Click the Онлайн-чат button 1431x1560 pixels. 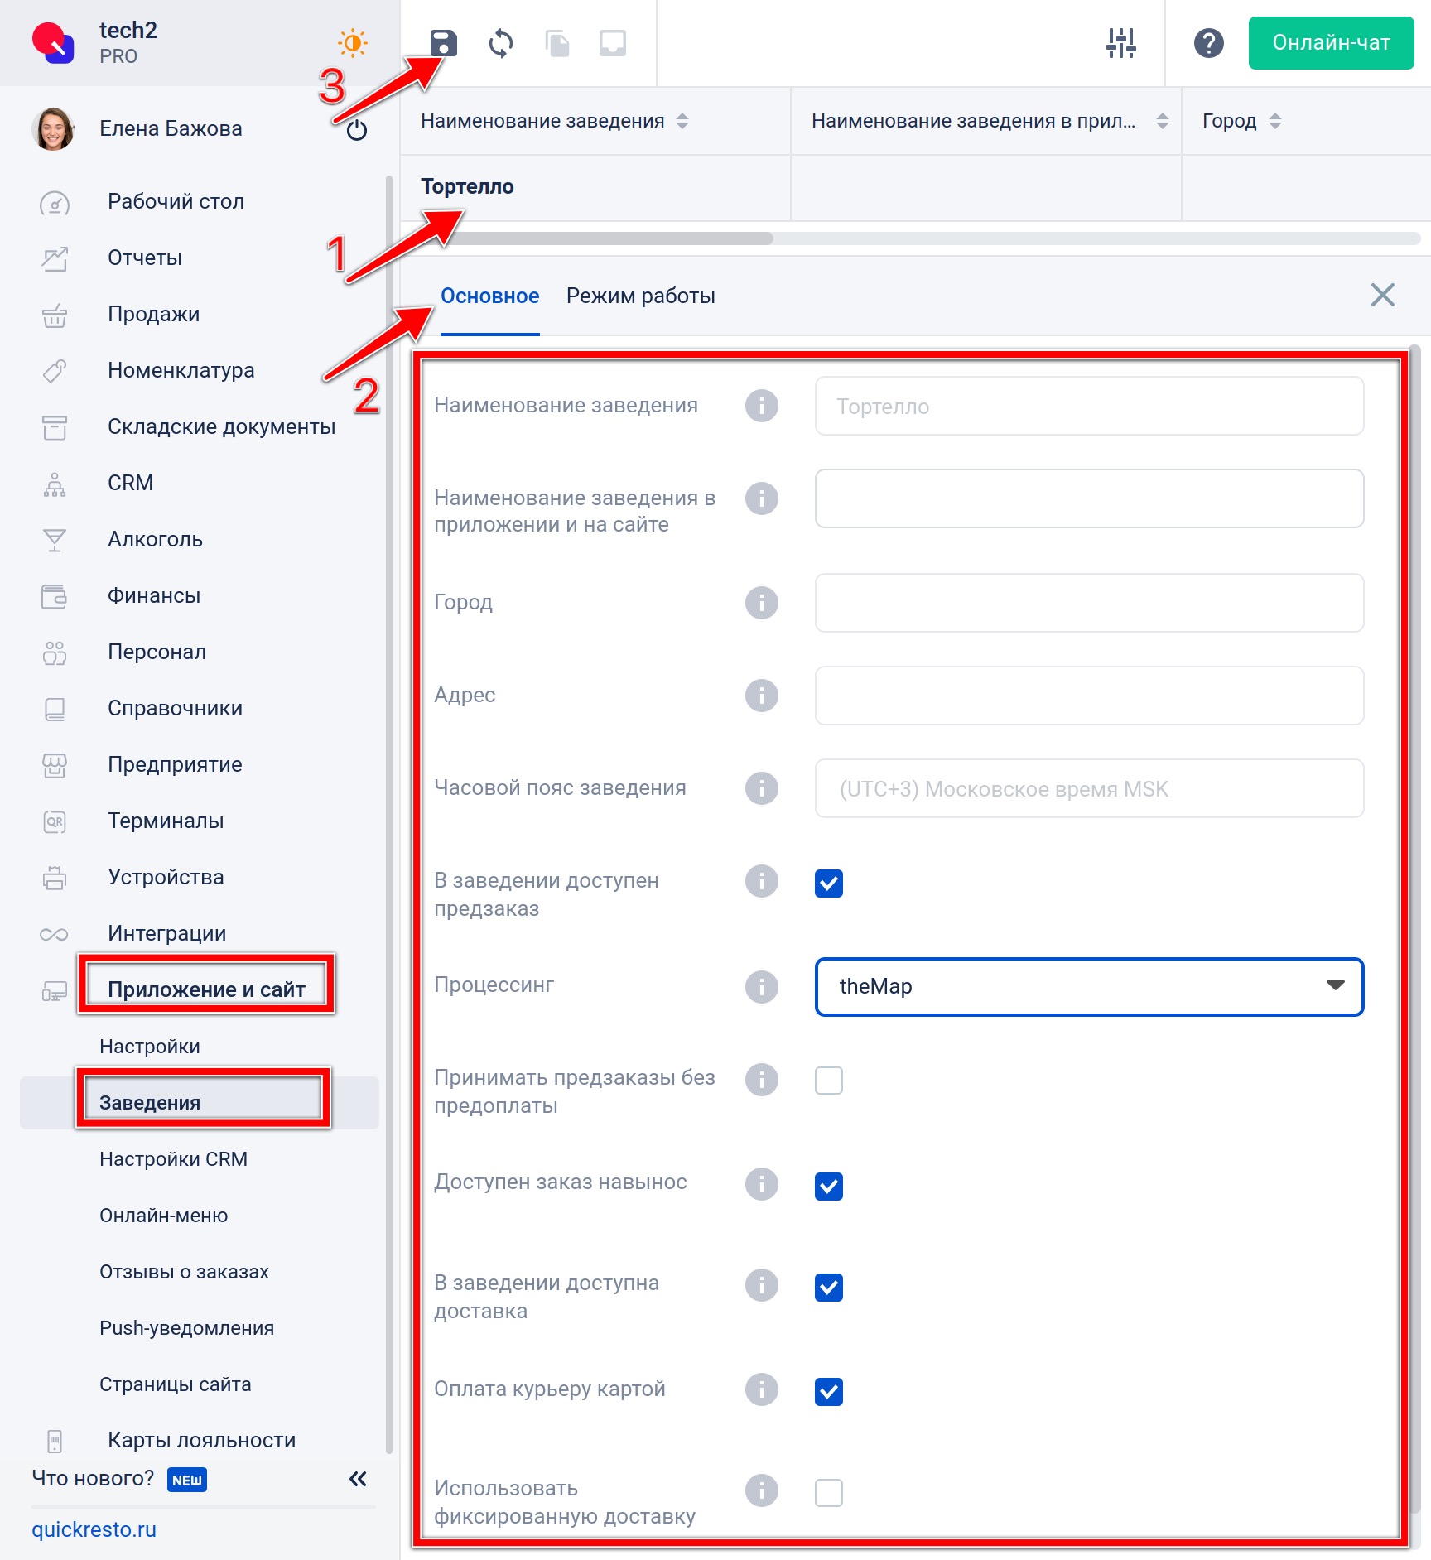click(1331, 43)
